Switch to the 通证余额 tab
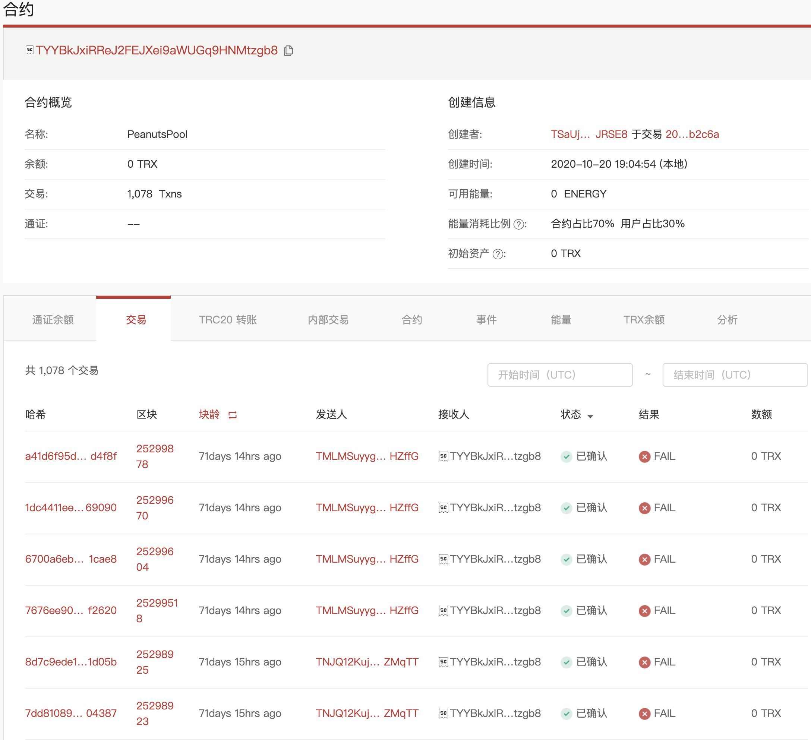 (x=53, y=320)
